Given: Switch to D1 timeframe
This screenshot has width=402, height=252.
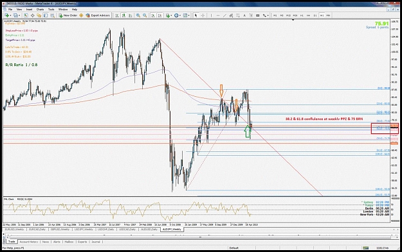Looking at the screenshot, I should [315, 15].
